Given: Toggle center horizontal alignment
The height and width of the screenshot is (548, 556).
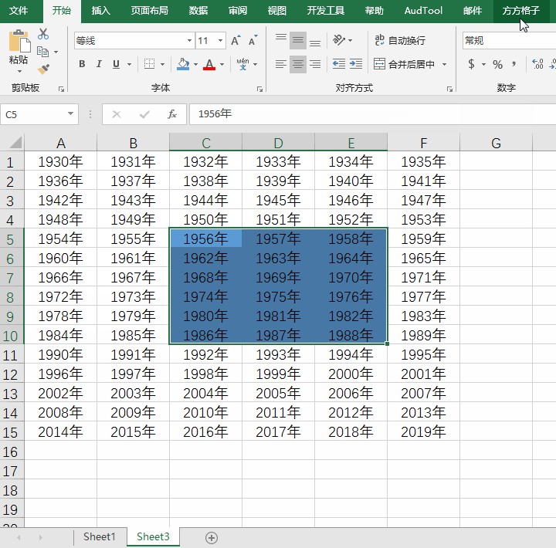Looking at the screenshot, I should [298, 64].
